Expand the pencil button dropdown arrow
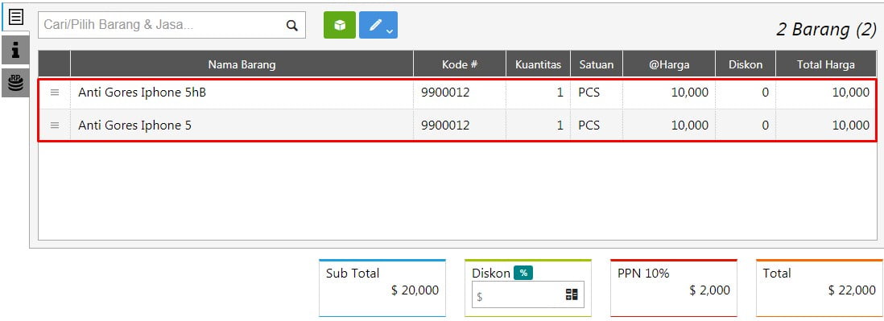Screen dimensions: 884x321 [x=390, y=31]
